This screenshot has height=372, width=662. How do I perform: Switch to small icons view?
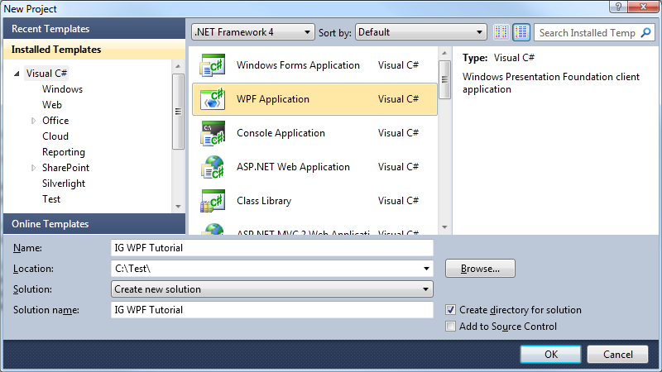(501, 32)
